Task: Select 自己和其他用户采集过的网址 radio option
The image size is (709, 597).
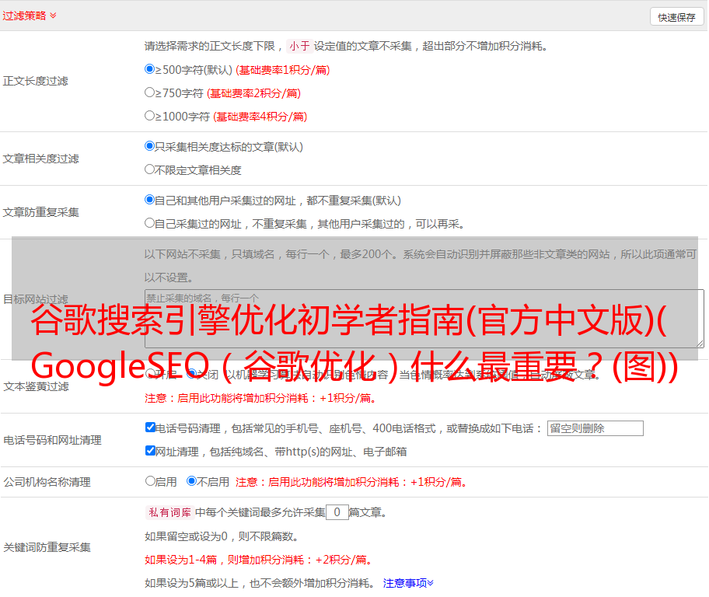Action: tap(149, 200)
